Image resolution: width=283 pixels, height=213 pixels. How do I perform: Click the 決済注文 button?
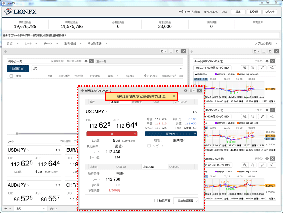pos(18,69)
